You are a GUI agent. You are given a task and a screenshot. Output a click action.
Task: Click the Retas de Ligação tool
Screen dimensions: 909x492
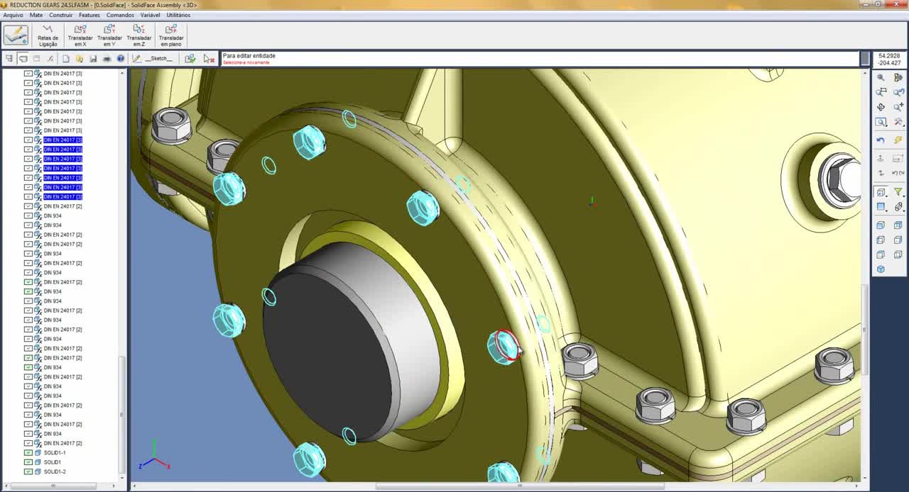48,35
